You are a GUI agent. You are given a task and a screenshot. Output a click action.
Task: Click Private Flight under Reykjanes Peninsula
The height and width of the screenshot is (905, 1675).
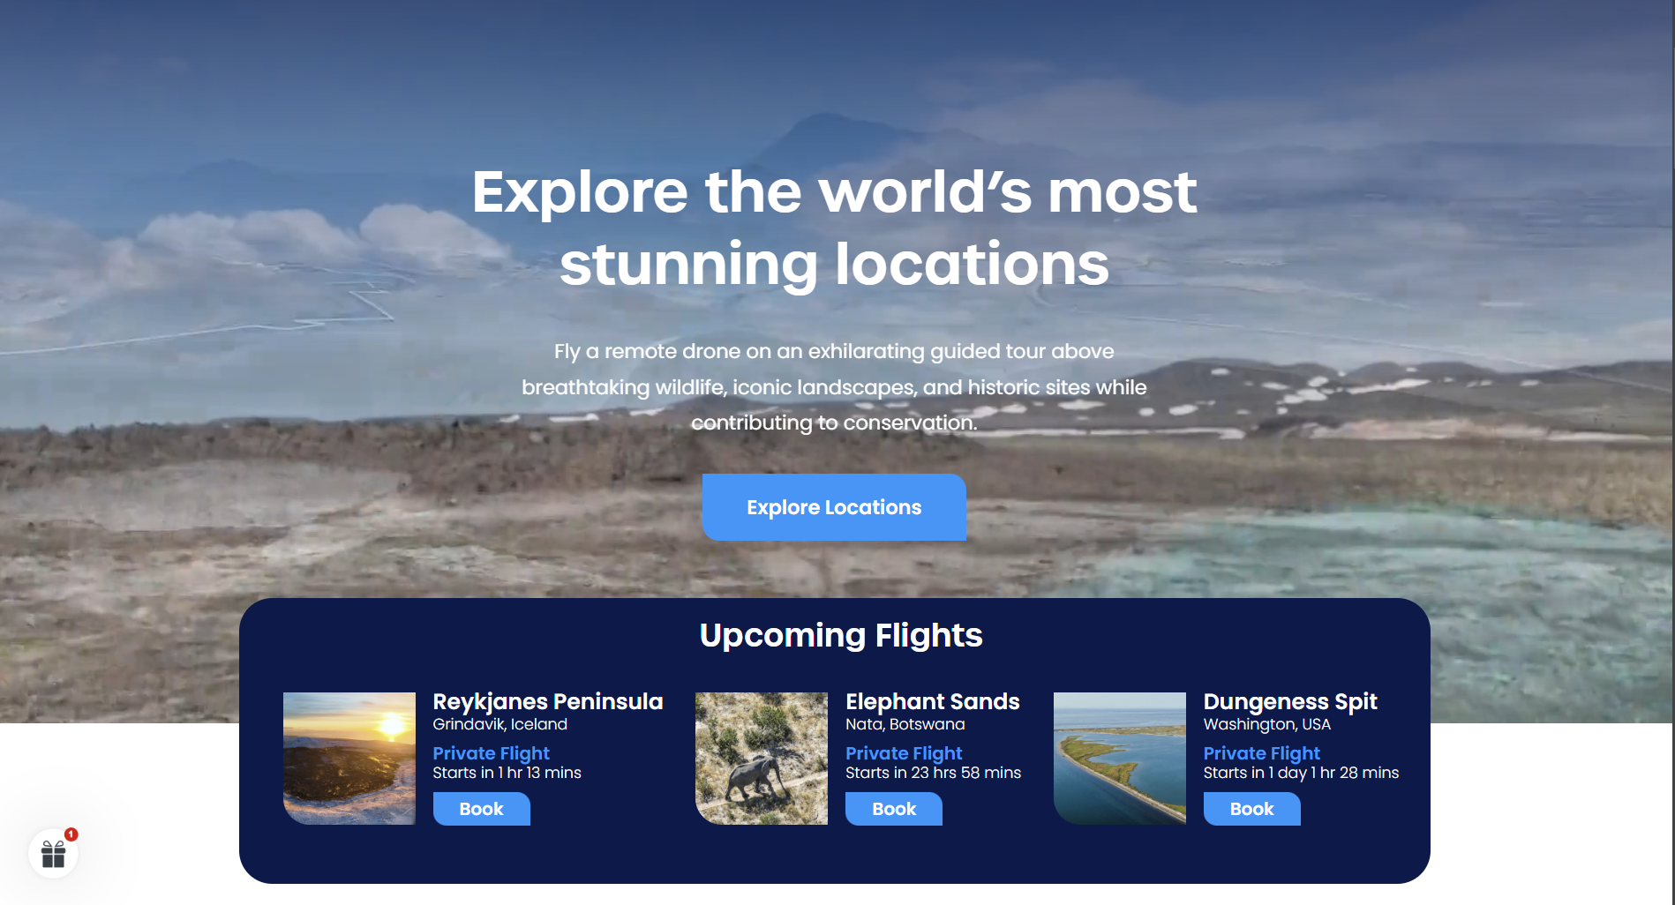[x=492, y=753]
